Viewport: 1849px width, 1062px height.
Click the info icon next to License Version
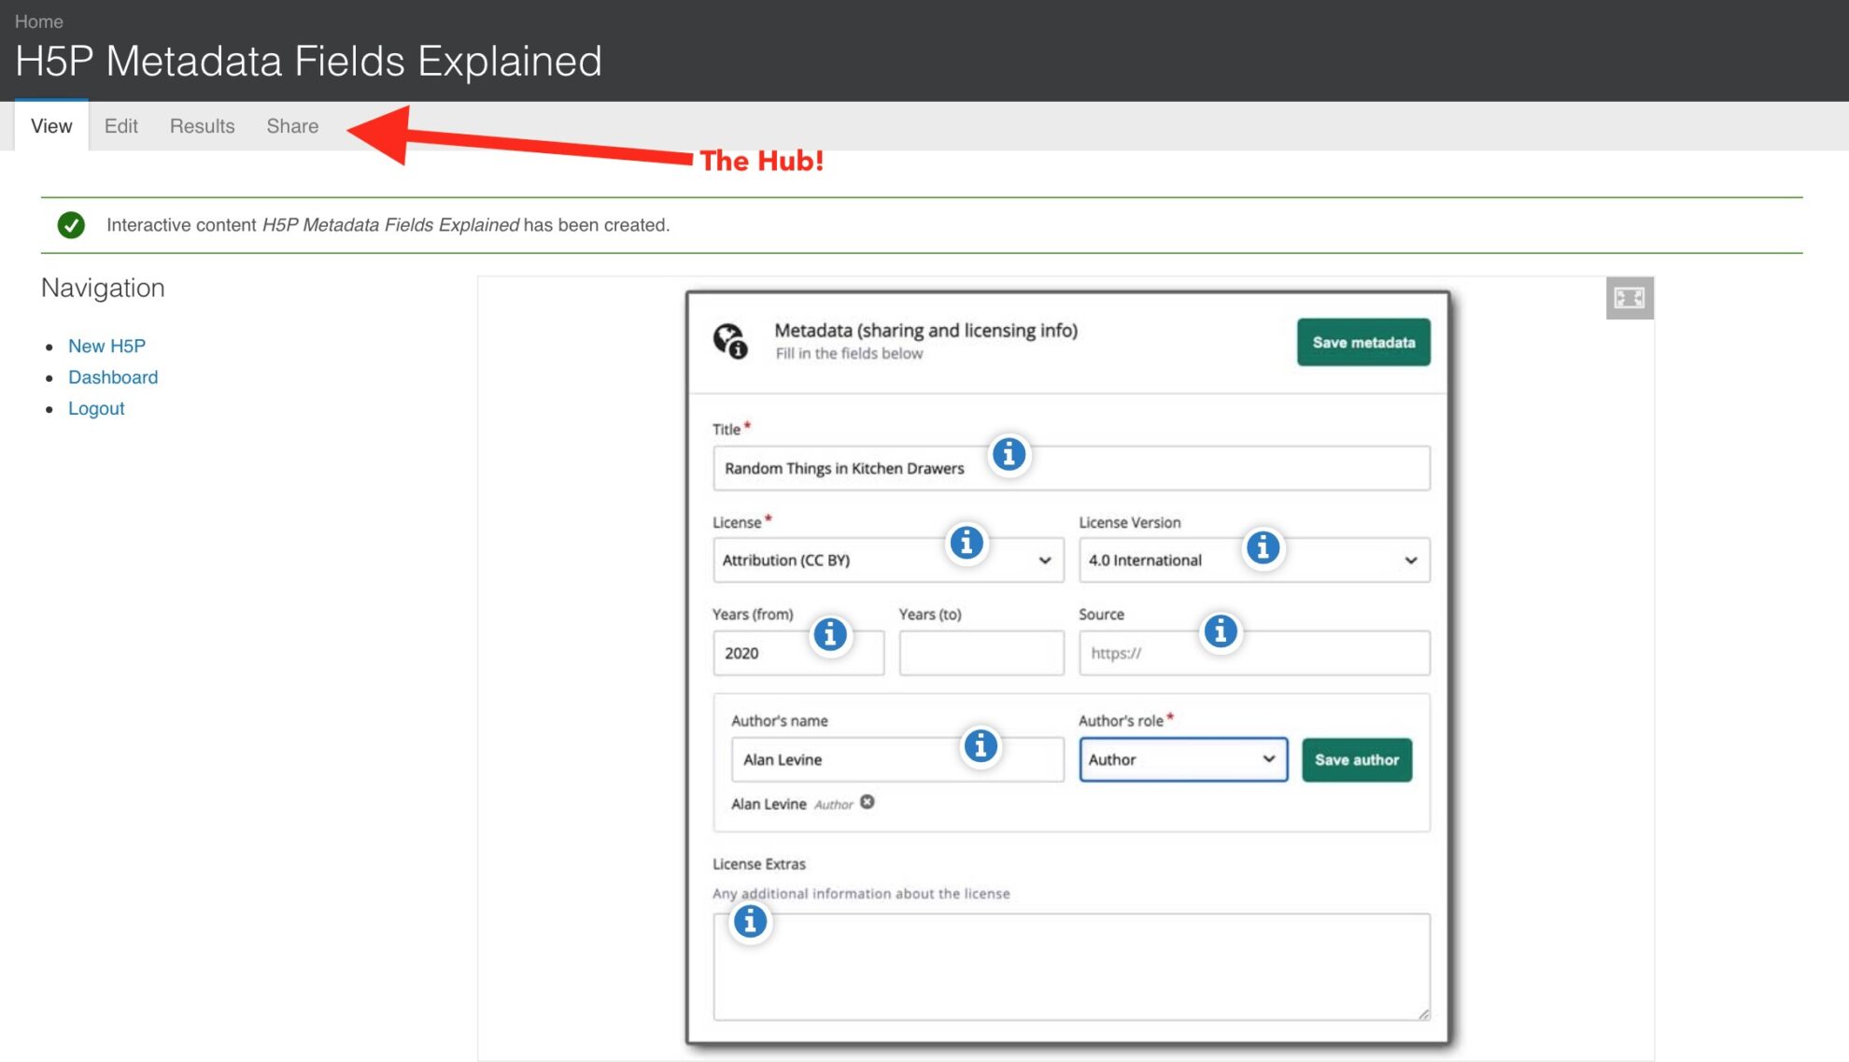(1263, 549)
